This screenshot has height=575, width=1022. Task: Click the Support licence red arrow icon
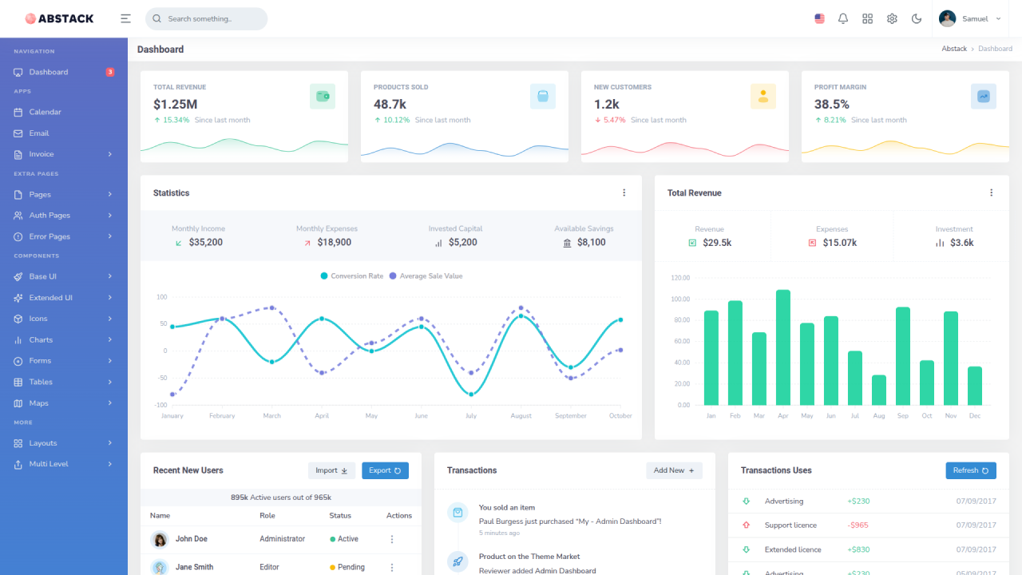pyautogui.click(x=747, y=525)
